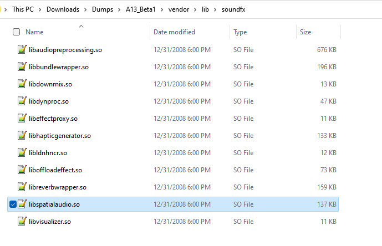The image size is (382, 246).
Task: Navigate to lib breadcrumb
Action: tap(205, 9)
